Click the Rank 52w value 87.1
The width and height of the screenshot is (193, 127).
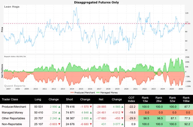pyautogui.click(x=173, y=118)
